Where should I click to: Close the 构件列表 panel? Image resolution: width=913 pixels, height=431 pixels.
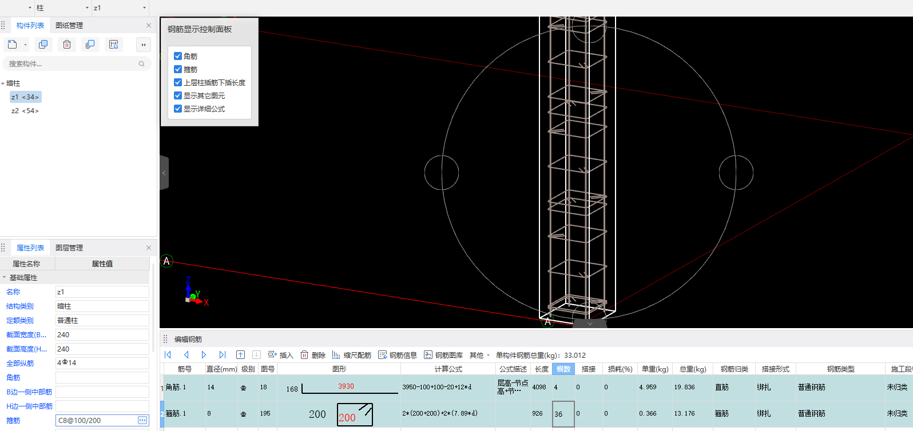[x=149, y=25]
